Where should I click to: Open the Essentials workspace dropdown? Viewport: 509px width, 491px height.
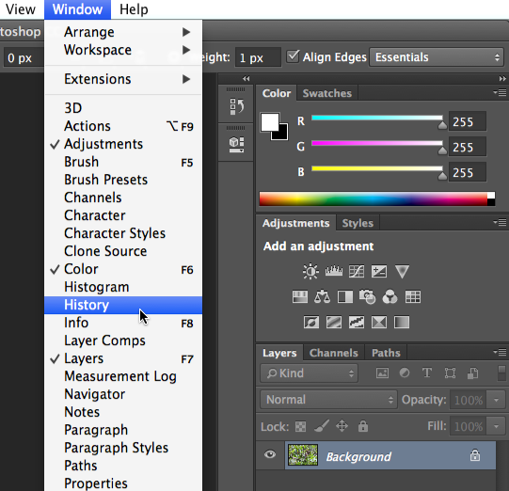tap(437, 57)
